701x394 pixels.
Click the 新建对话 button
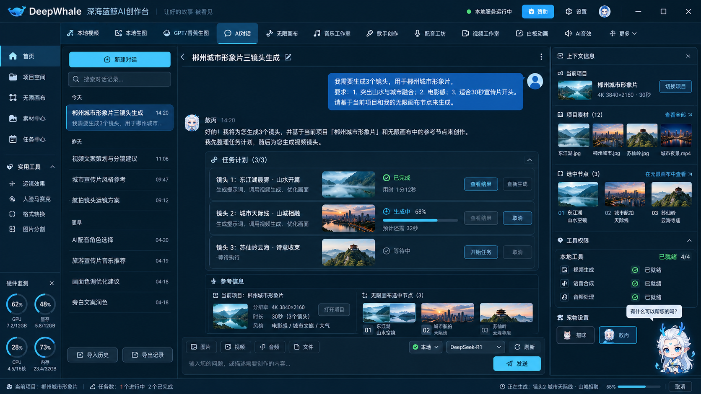[x=120, y=59]
